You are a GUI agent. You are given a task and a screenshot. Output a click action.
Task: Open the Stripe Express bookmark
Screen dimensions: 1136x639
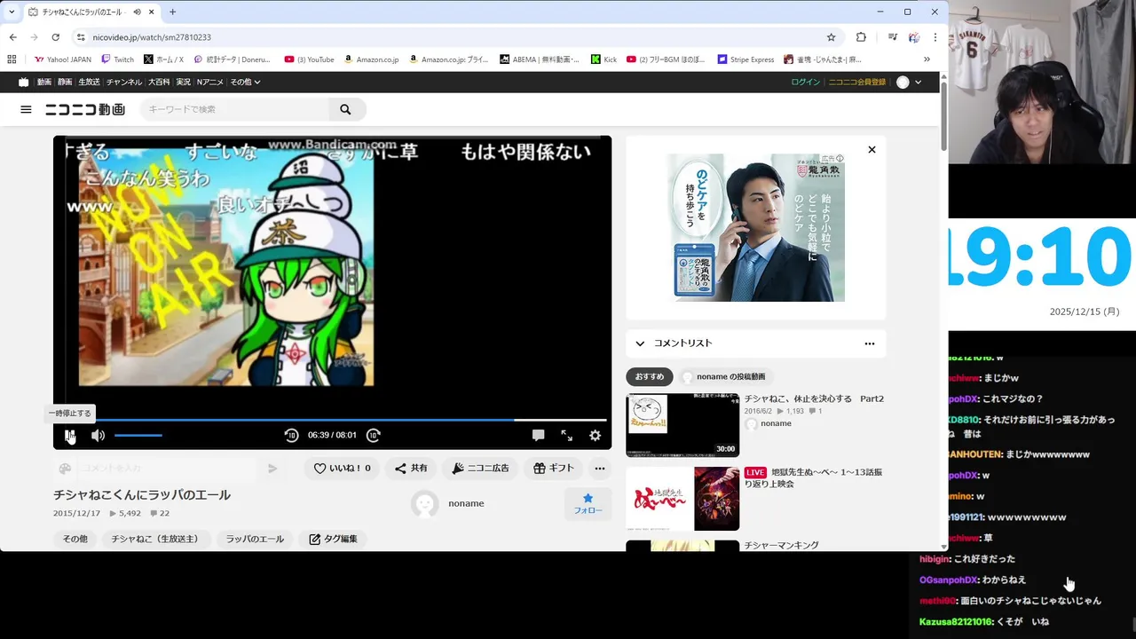pyautogui.click(x=745, y=59)
